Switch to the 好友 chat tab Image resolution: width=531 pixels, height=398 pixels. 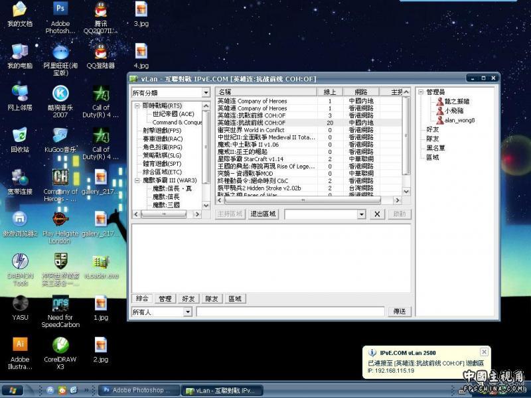click(189, 298)
